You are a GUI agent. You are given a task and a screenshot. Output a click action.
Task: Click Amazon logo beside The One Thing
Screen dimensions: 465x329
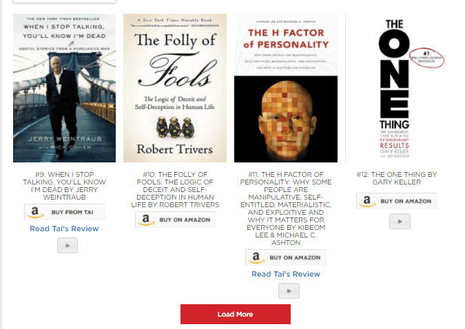(x=367, y=201)
